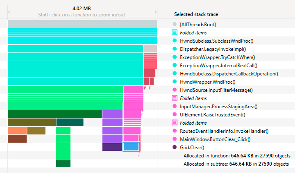The image size is (295, 173).
Task: Click the orange flame graph block
Action: 17,130
